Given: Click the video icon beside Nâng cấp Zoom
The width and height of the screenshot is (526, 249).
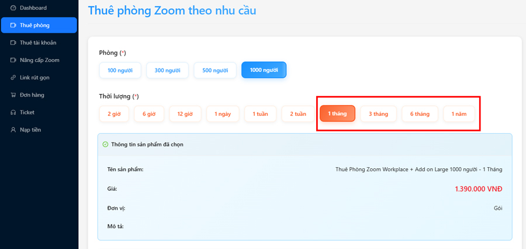Looking at the screenshot, I should coord(13,60).
